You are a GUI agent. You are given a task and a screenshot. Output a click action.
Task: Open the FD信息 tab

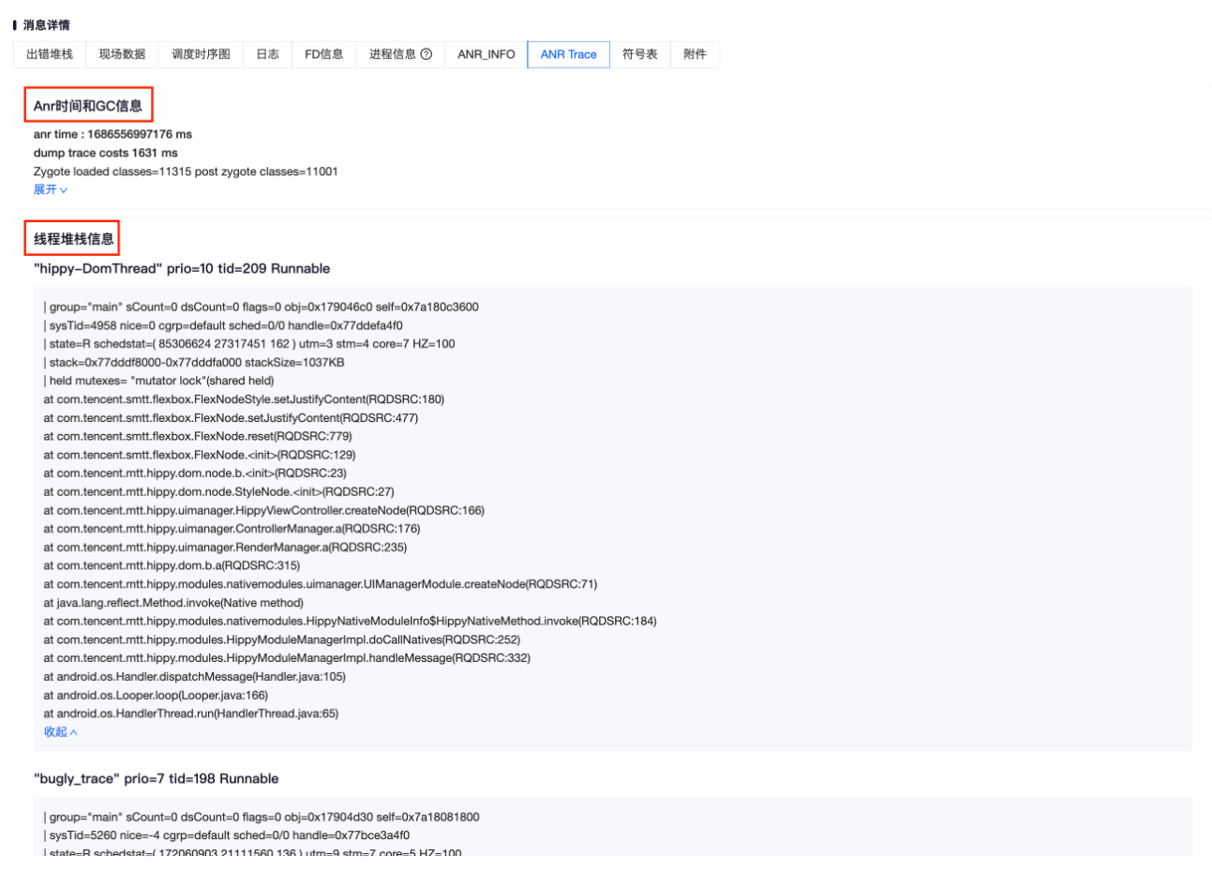pyautogui.click(x=323, y=54)
